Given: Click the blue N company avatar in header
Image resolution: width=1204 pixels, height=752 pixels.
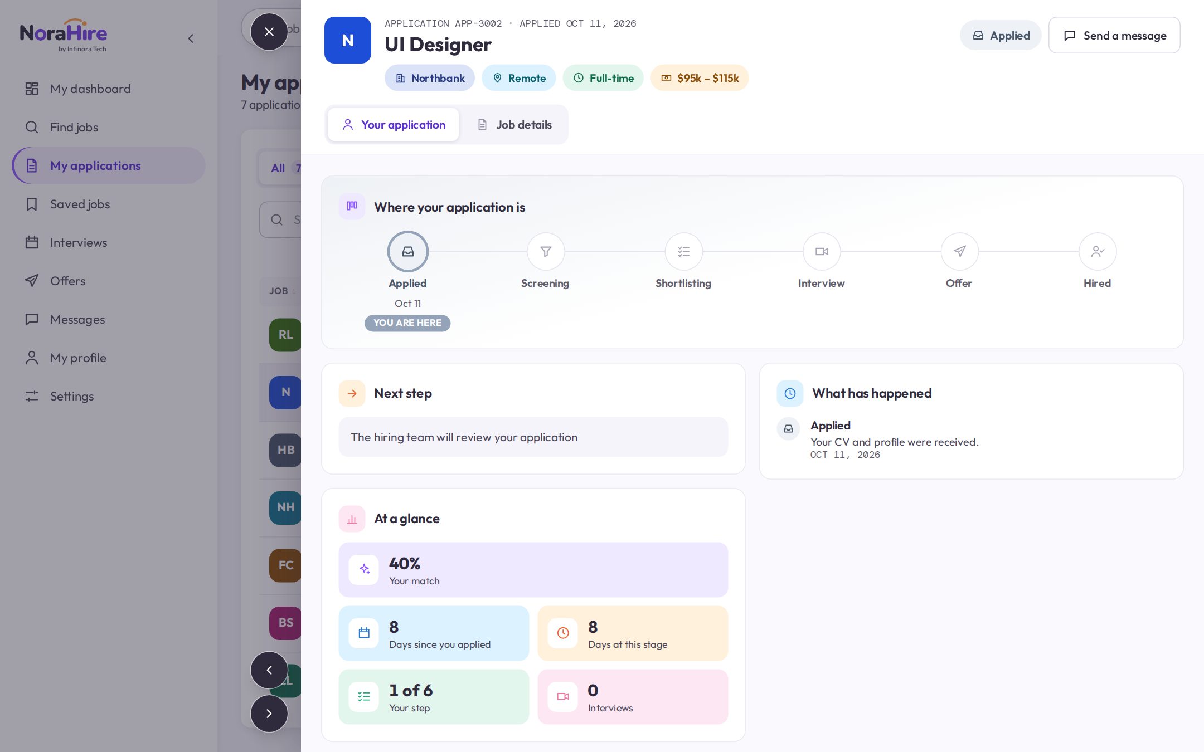Looking at the screenshot, I should [348, 40].
